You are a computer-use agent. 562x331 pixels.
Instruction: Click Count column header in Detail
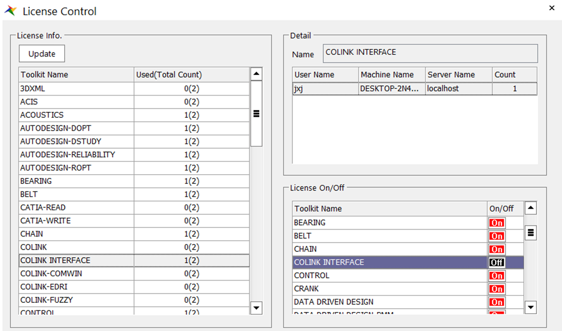[x=515, y=75]
